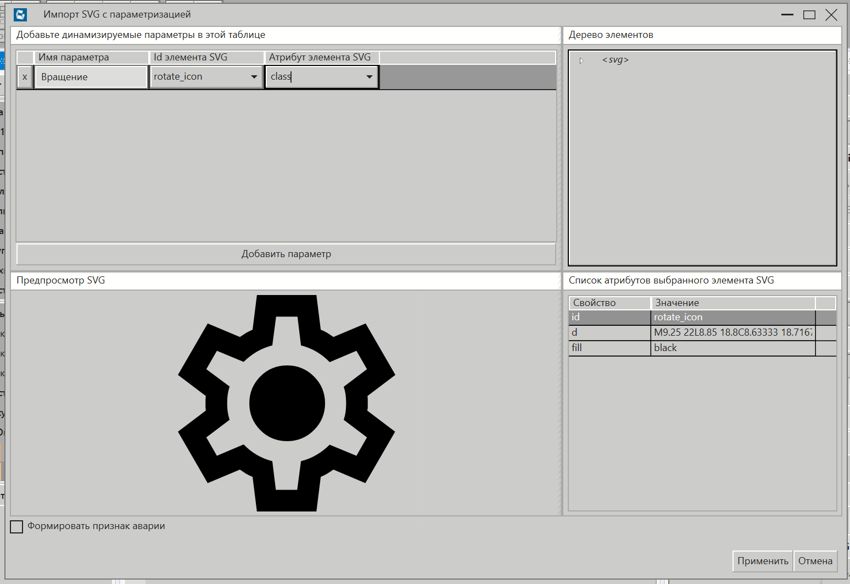
Task: Open the Атрибут элемента SVG dropdown arrow
Action: click(x=370, y=77)
